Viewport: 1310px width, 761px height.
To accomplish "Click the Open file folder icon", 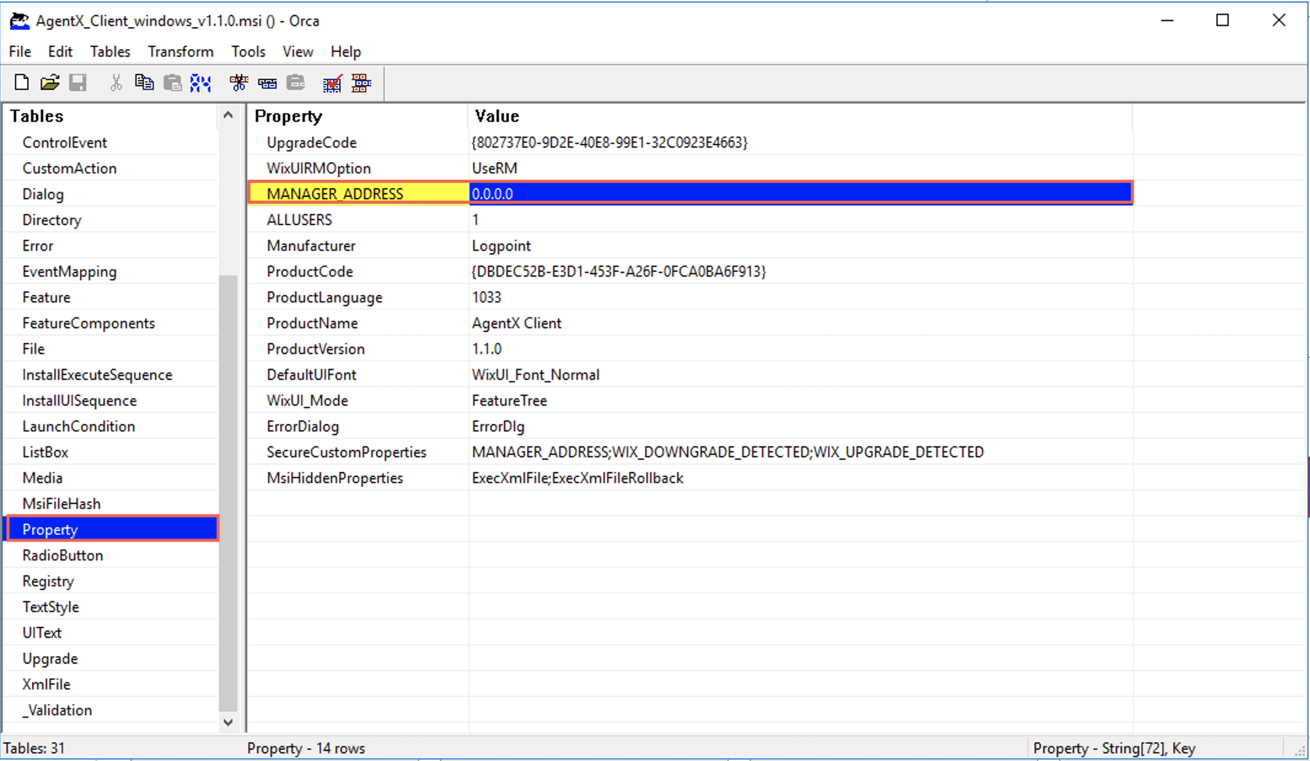I will (50, 82).
